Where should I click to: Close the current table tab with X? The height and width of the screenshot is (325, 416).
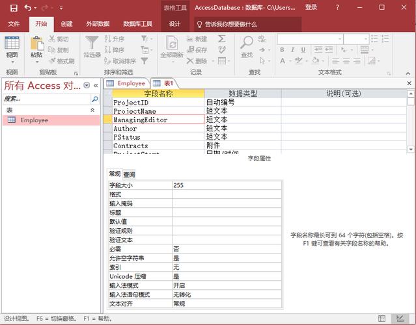click(x=409, y=83)
